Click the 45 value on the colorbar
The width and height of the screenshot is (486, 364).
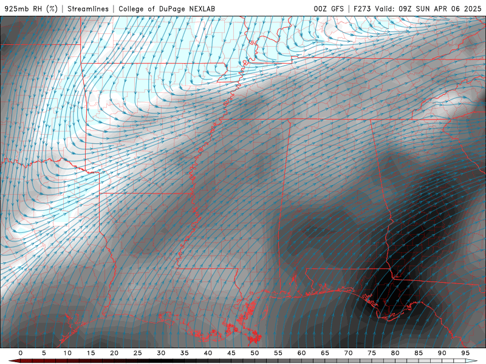pyautogui.click(x=231, y=353)
